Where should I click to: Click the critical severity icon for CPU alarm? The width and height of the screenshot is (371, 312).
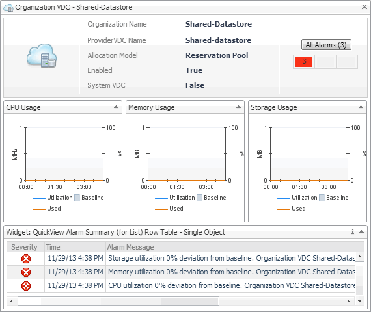26,286
